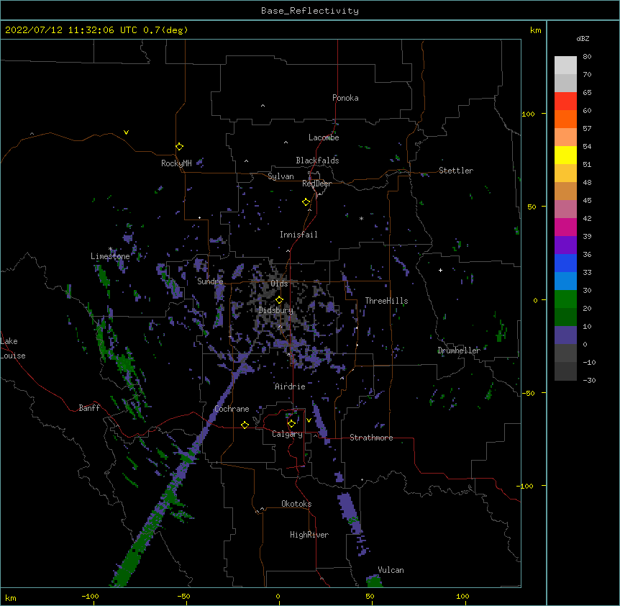Click the Vulcan label
This screenshot has height=606, width=620.
(391, 570)
